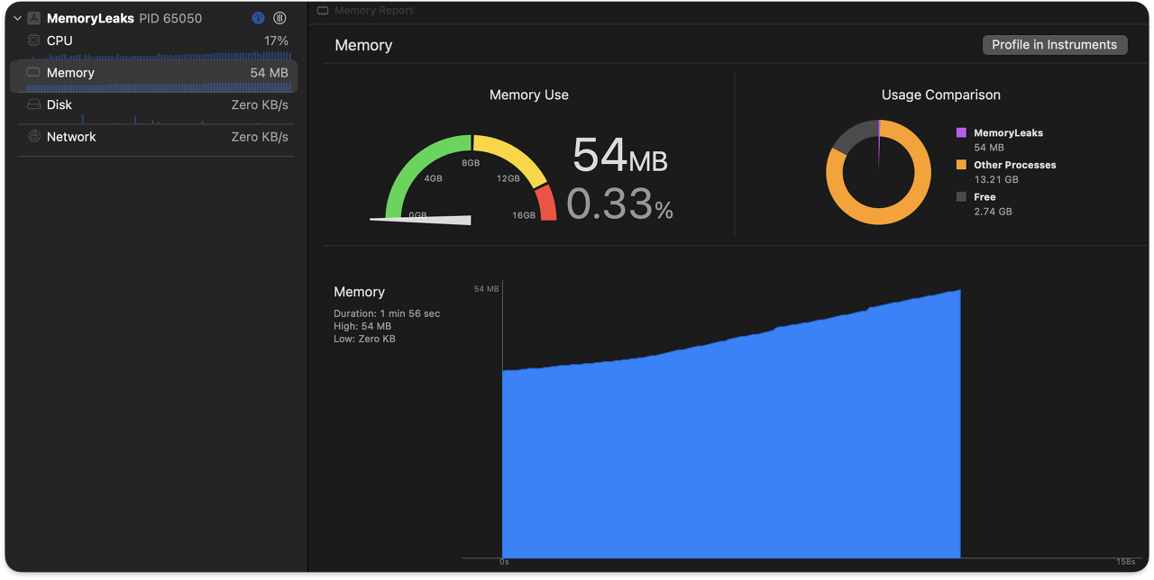Click the Memory Report breadcrumb icon

[x=323, y=11]
